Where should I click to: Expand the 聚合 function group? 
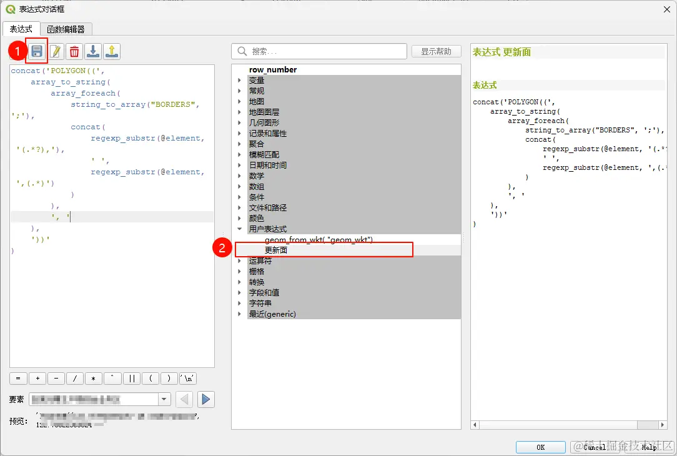[x=240, y=144]
